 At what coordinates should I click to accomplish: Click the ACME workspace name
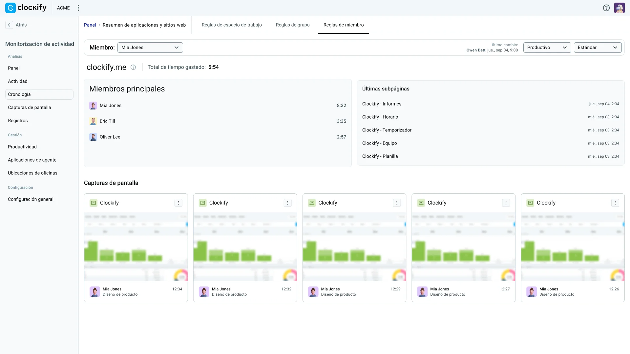coord(63,8)
